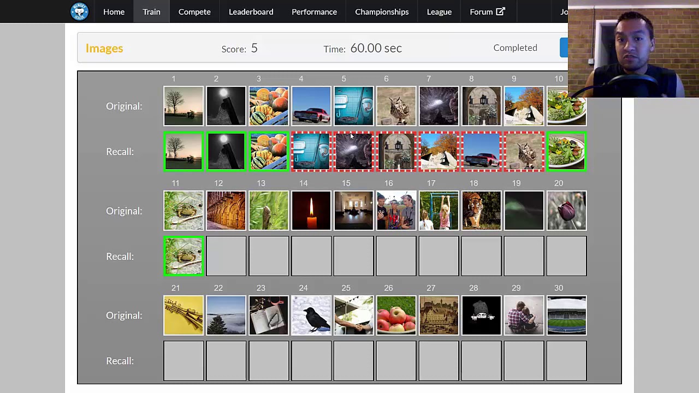Click original image 8 lantern archway
699x393 pixels.
click(482, 106)
